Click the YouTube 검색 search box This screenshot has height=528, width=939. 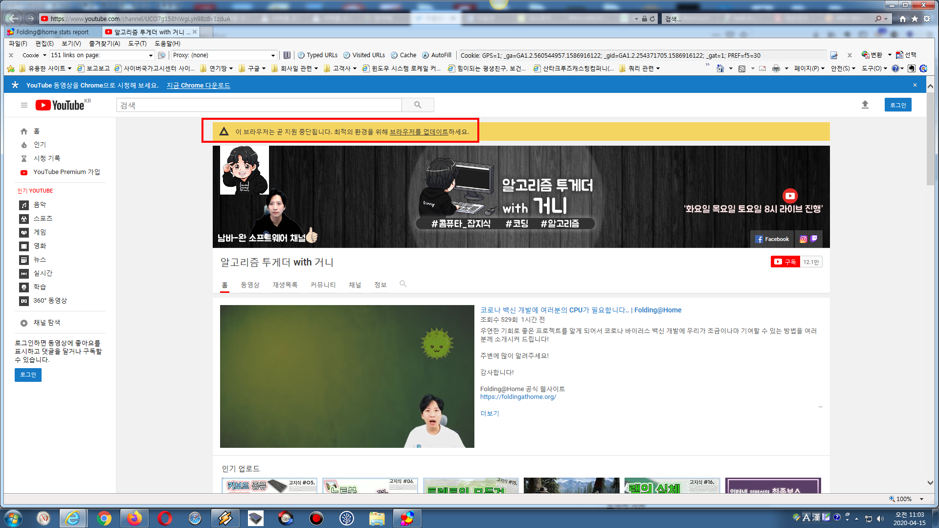(259, 105)
